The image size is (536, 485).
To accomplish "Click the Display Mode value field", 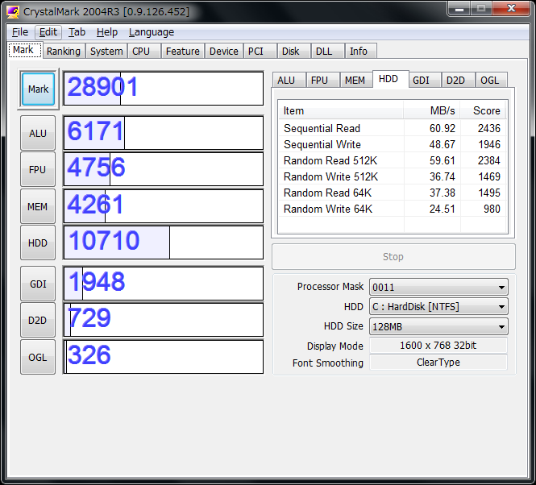I will pyautogui.click(x=438, y=345).
